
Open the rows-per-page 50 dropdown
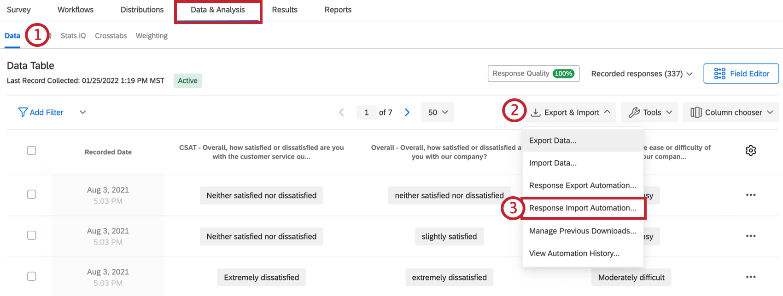(438, 113)
